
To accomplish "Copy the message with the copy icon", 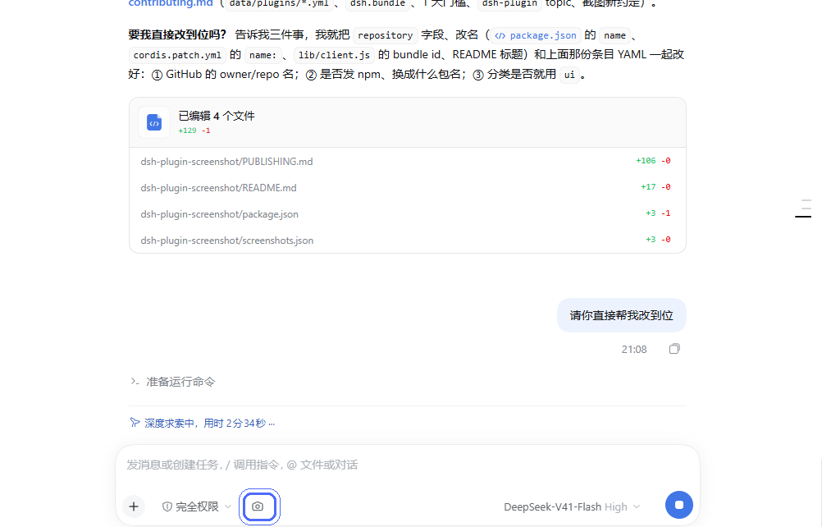I will pos(674,349).
